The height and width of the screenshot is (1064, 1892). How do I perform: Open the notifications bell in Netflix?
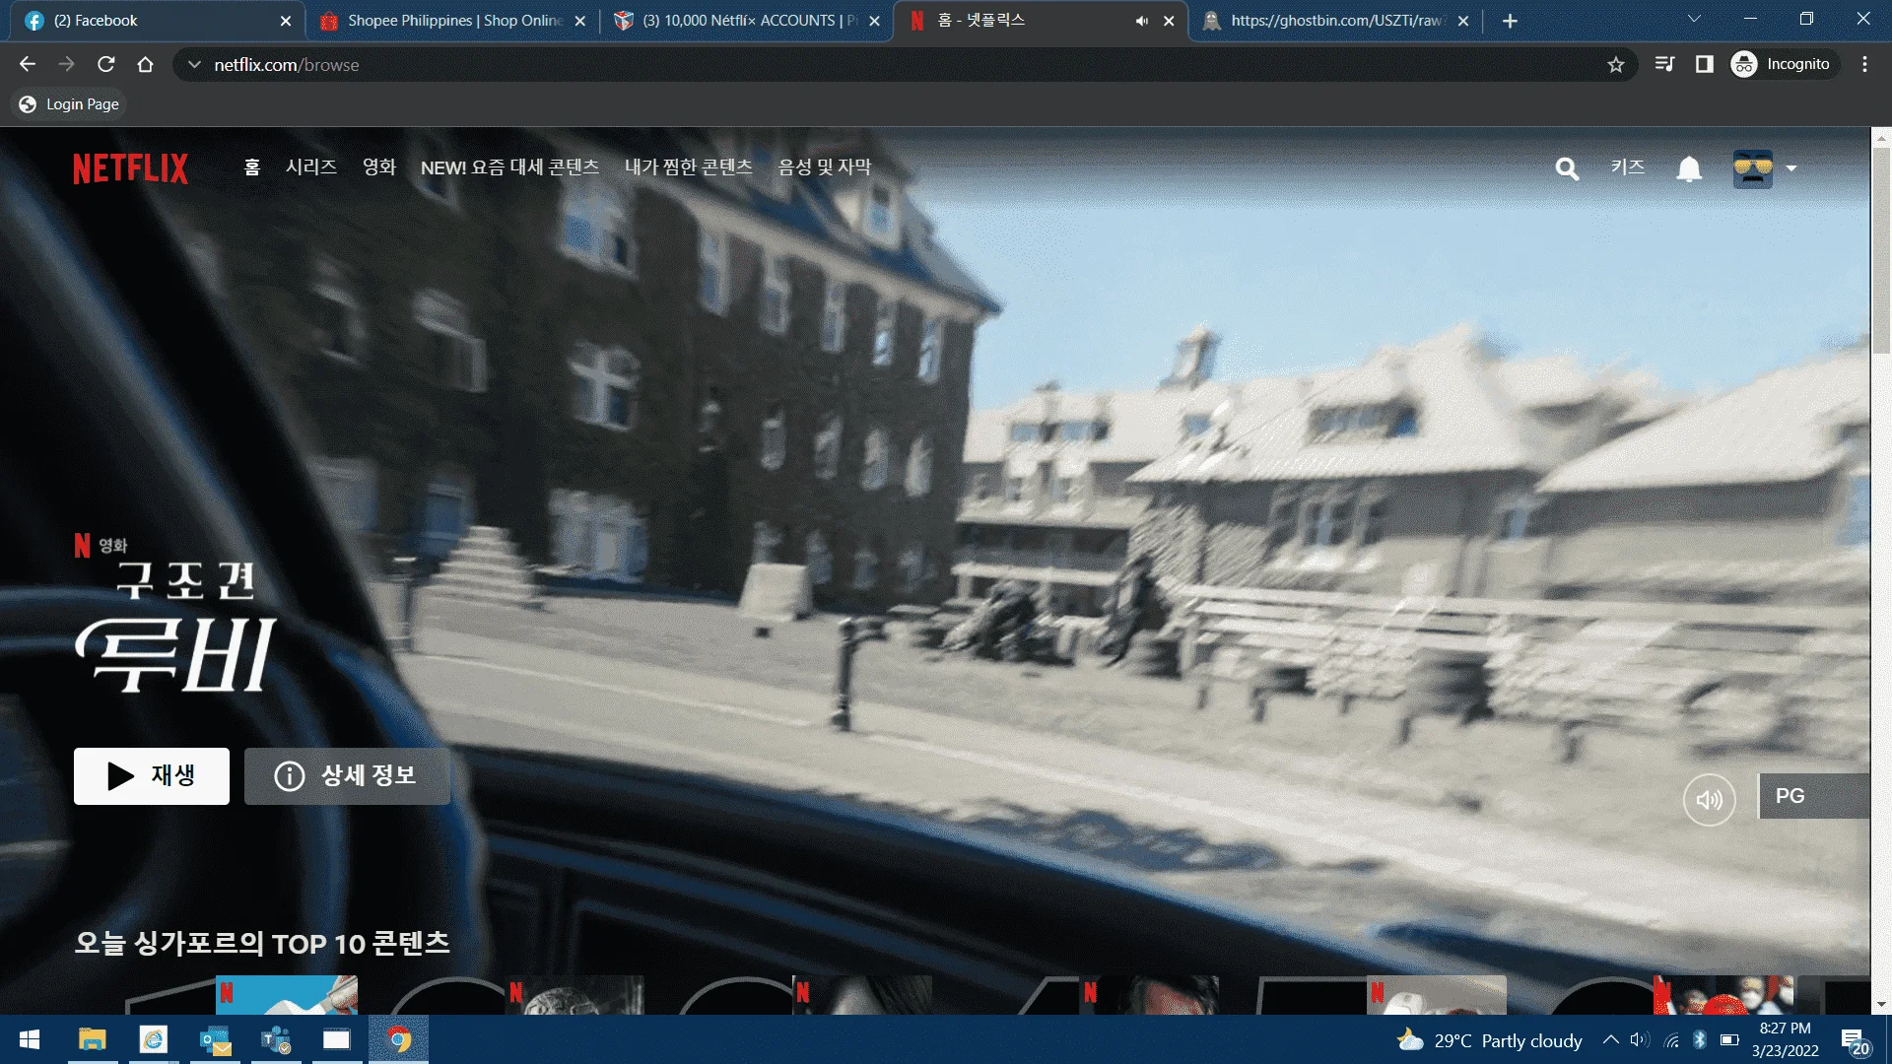[1689, 168]
